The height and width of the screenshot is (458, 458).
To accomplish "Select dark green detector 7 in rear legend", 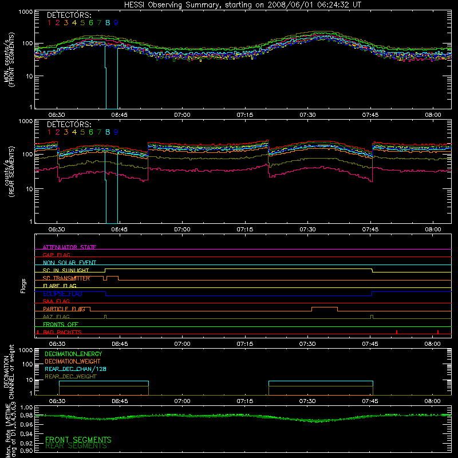I will (99, 132).
